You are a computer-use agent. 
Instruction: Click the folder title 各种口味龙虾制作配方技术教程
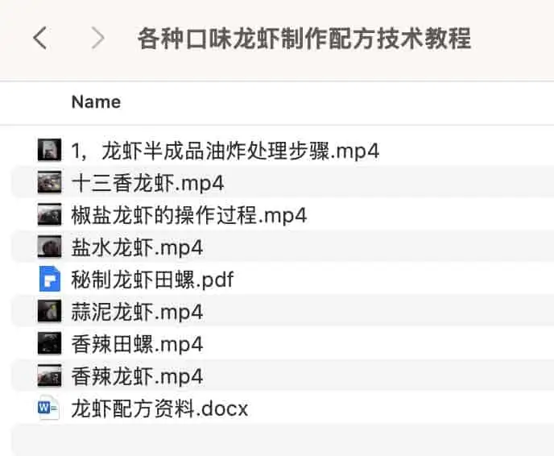click(304, 38)
